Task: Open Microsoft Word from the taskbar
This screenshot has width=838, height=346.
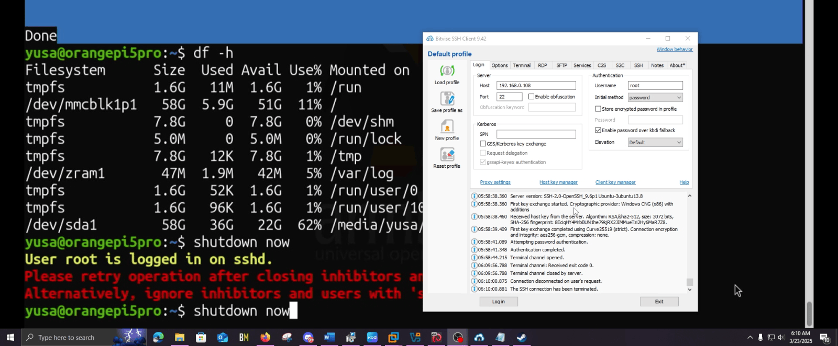Action: [329, 338]
